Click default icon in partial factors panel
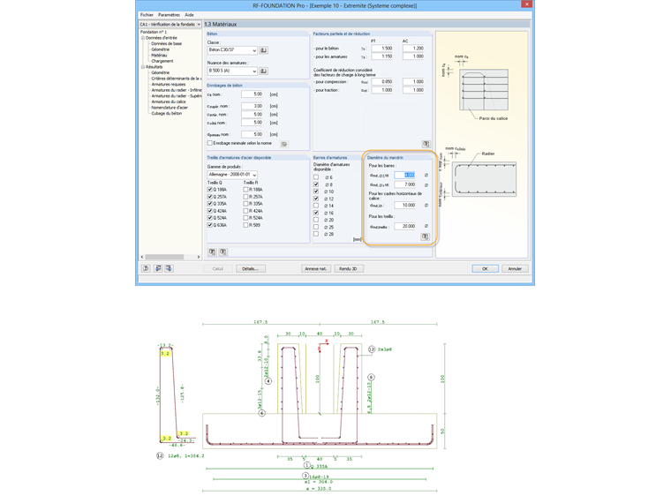 (426, 144)
